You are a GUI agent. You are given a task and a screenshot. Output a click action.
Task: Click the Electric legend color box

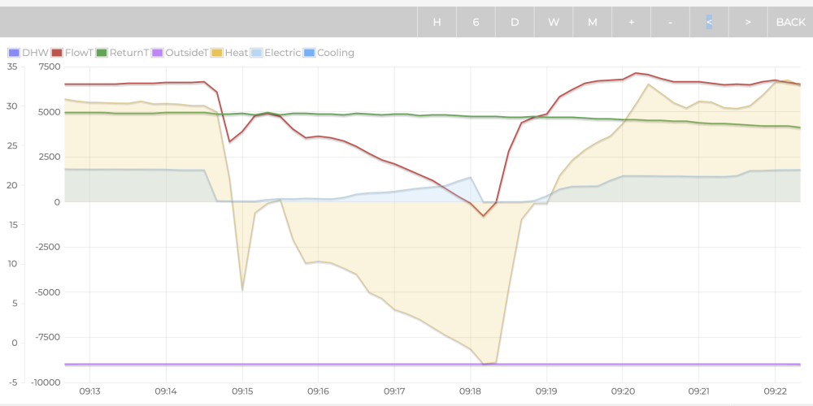(256, 53)
